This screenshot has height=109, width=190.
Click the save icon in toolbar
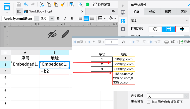19,4
